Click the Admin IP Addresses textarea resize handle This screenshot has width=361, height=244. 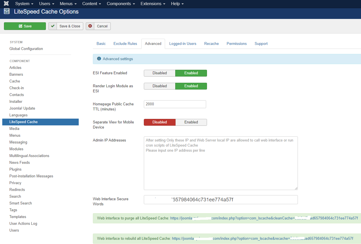[x=296, y=188]
